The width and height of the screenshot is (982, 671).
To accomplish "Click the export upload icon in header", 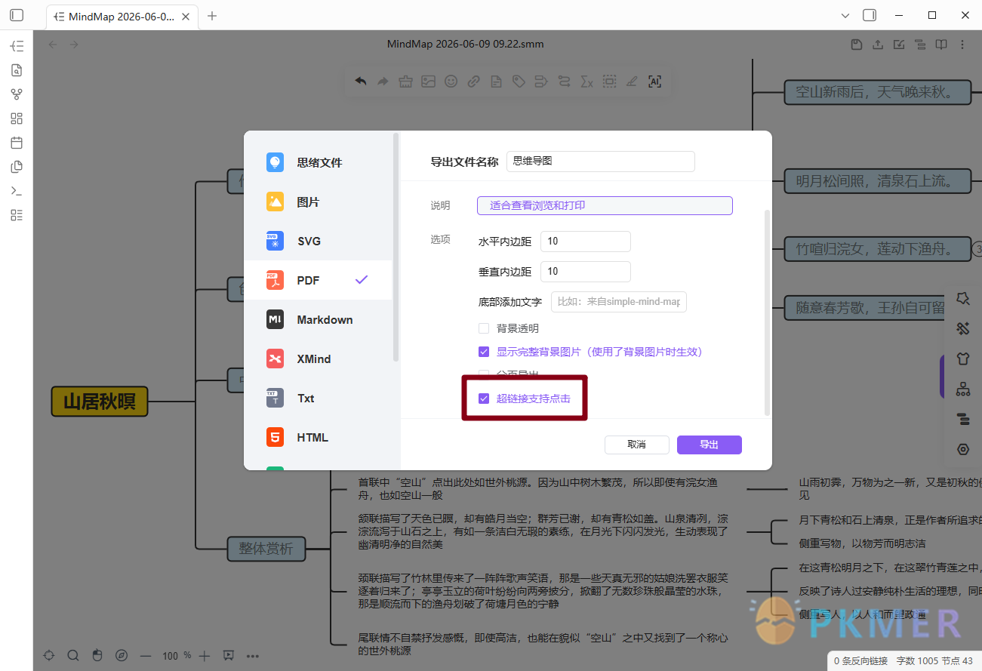I will pyautogui.click(x=878, y=45).
